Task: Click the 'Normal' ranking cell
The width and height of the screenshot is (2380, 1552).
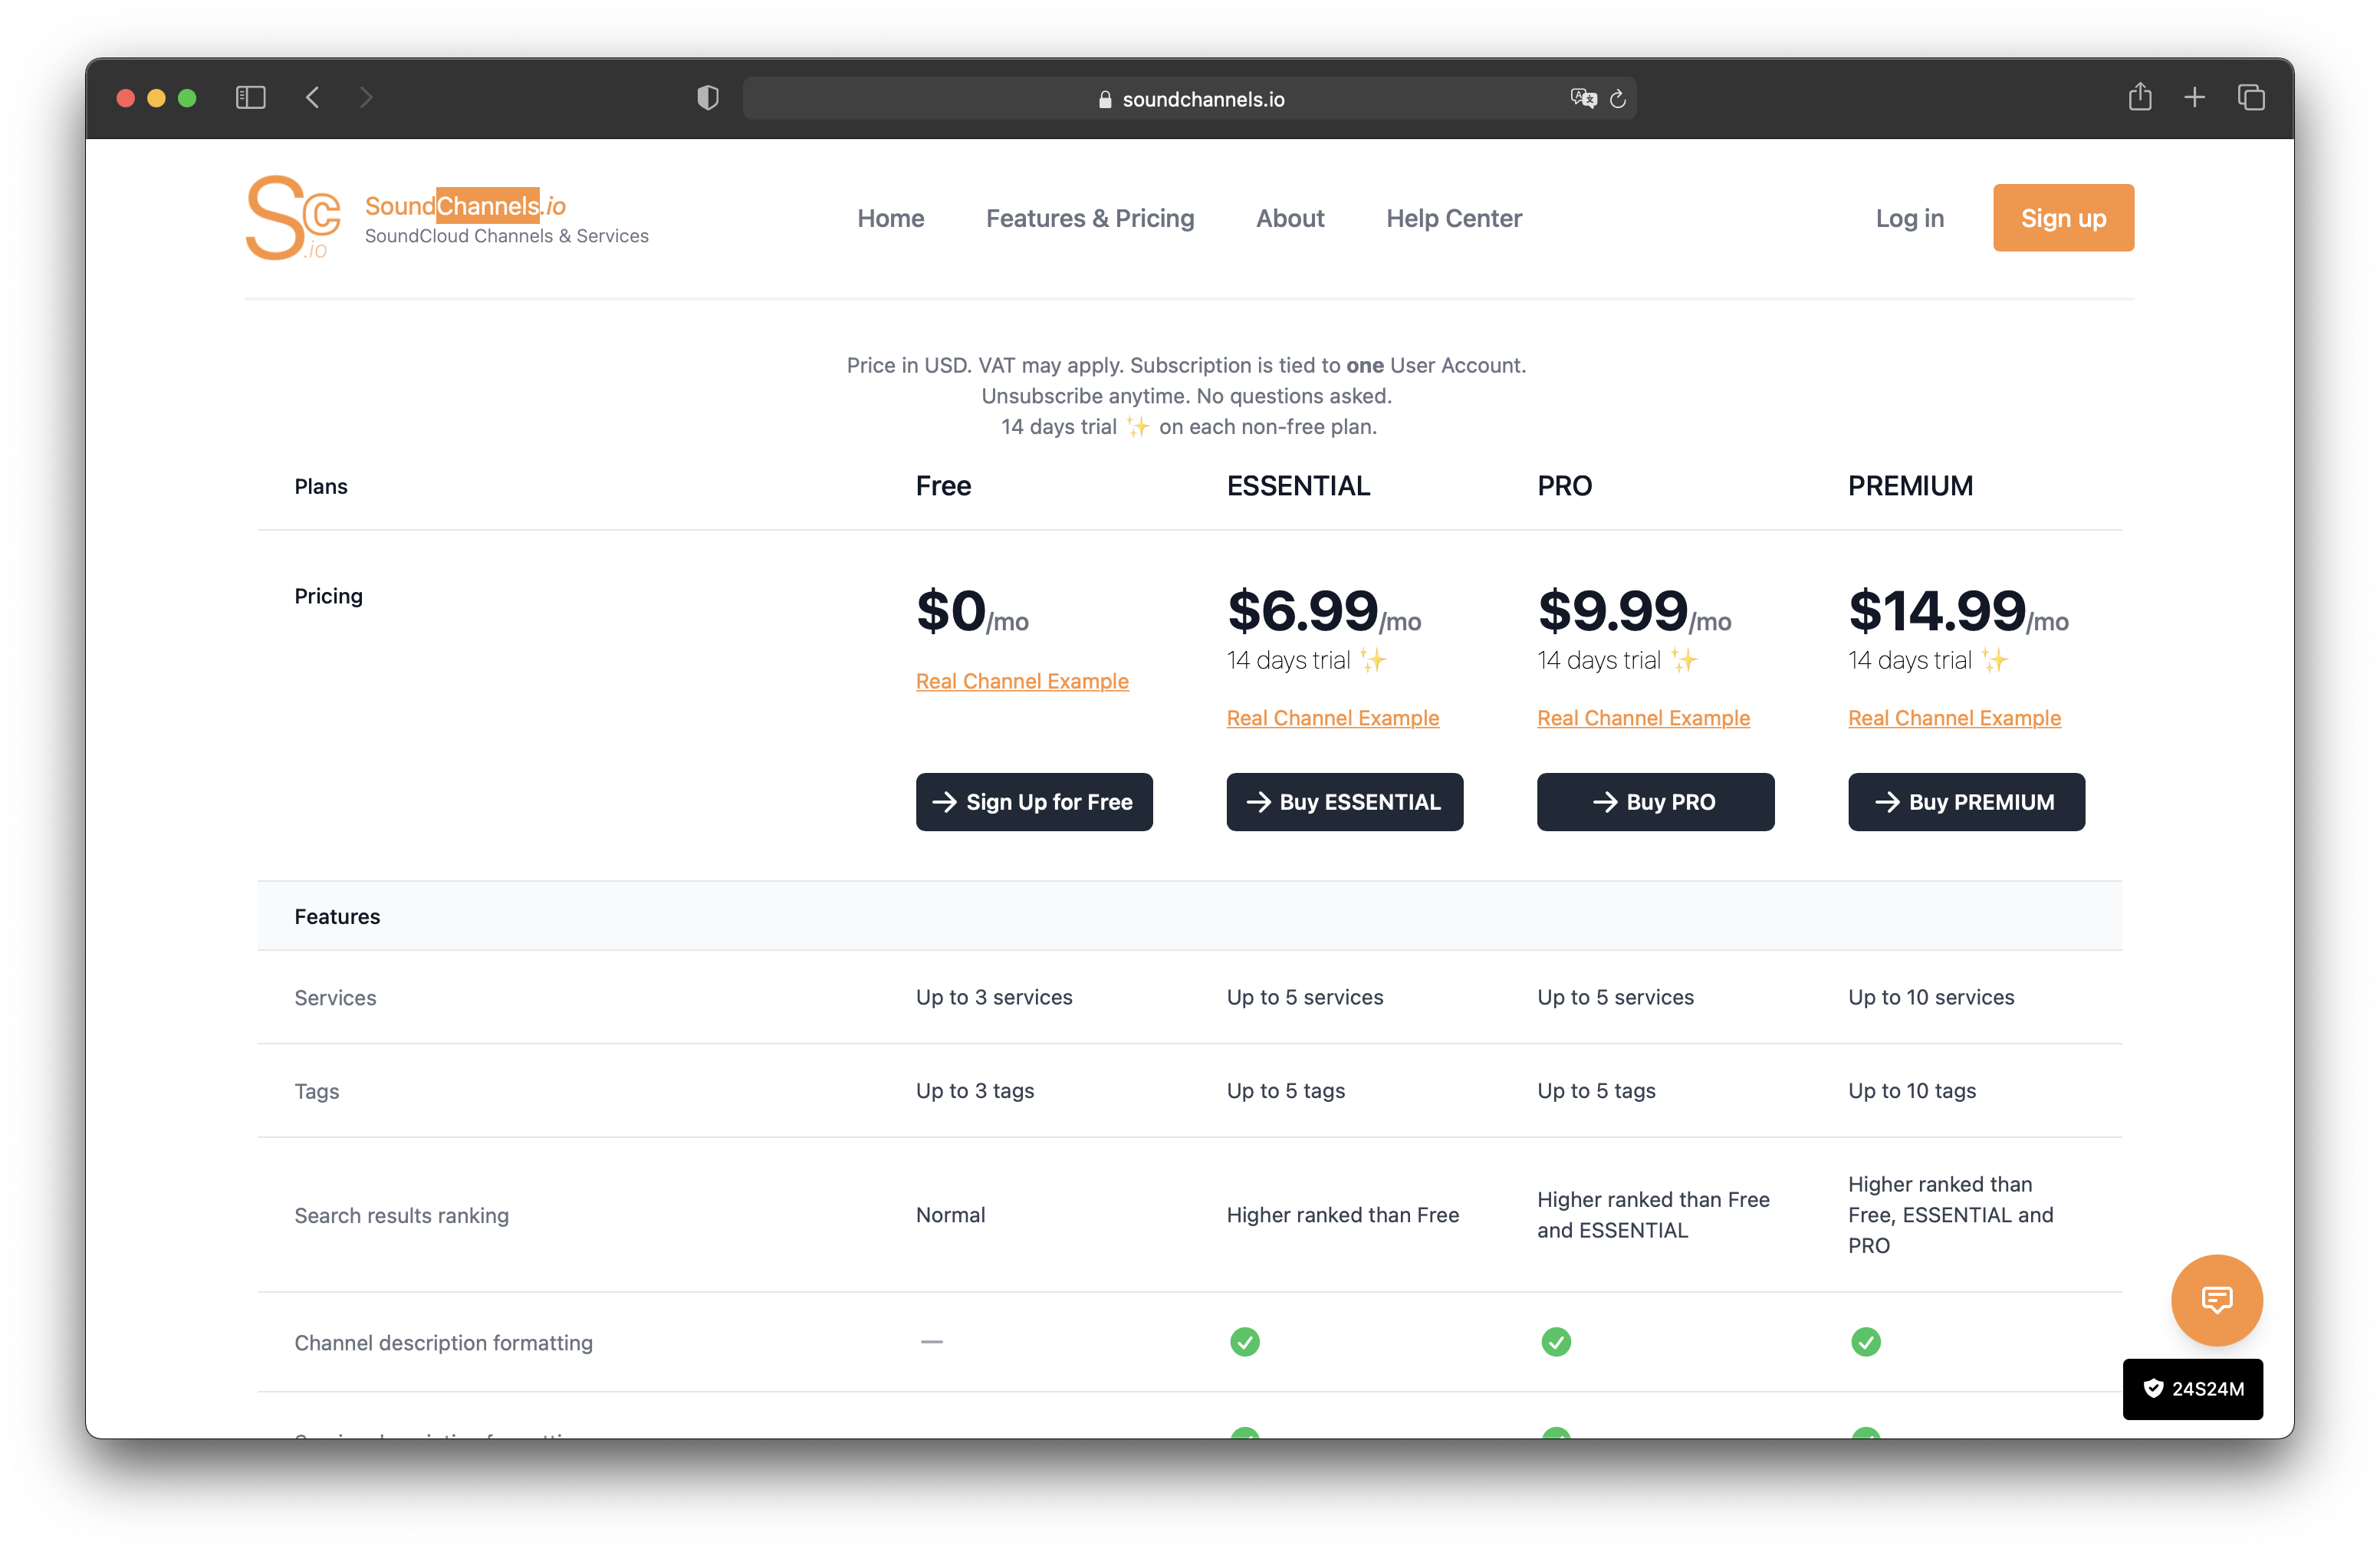Action: pyautogui.click(x=950, y=1215)
